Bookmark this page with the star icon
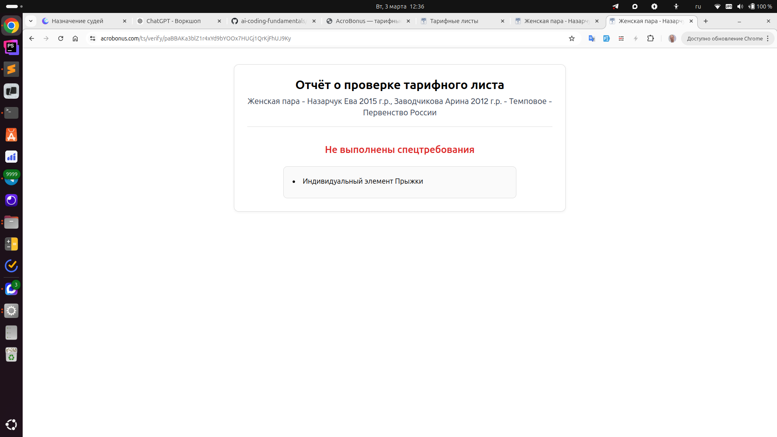This screenshot has width=777, height=437. tap(571, 38)
